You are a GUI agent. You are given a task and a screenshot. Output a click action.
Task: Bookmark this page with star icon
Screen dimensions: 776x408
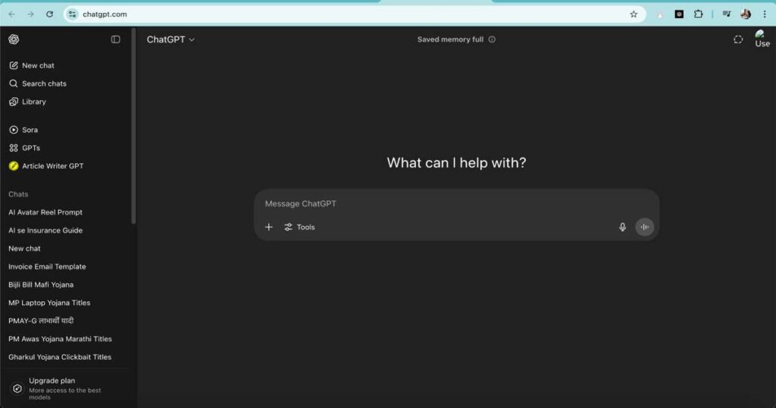click(x=634, y=14)
